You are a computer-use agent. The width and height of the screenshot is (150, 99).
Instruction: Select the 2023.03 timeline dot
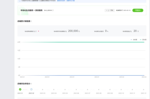[x=43, y=89]
